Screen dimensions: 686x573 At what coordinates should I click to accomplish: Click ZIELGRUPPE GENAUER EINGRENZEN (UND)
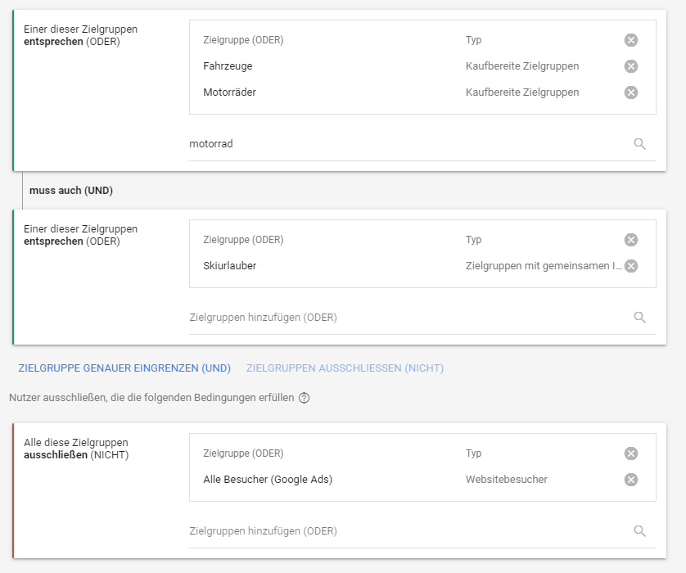point(124,368)
